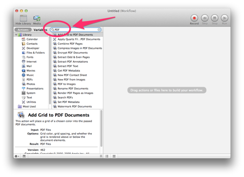Select Add Grid to PDF Documents action

77,35
